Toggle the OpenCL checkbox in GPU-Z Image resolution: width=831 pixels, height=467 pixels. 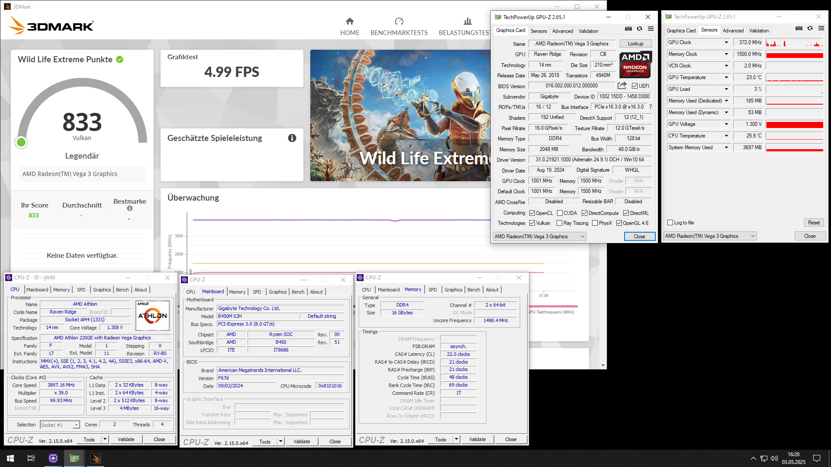coord(532,213)
